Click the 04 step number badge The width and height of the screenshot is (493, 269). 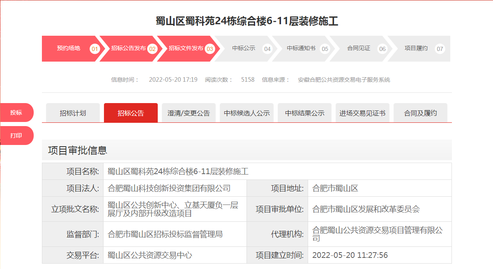pyautogui.click(x=267, y=49)
